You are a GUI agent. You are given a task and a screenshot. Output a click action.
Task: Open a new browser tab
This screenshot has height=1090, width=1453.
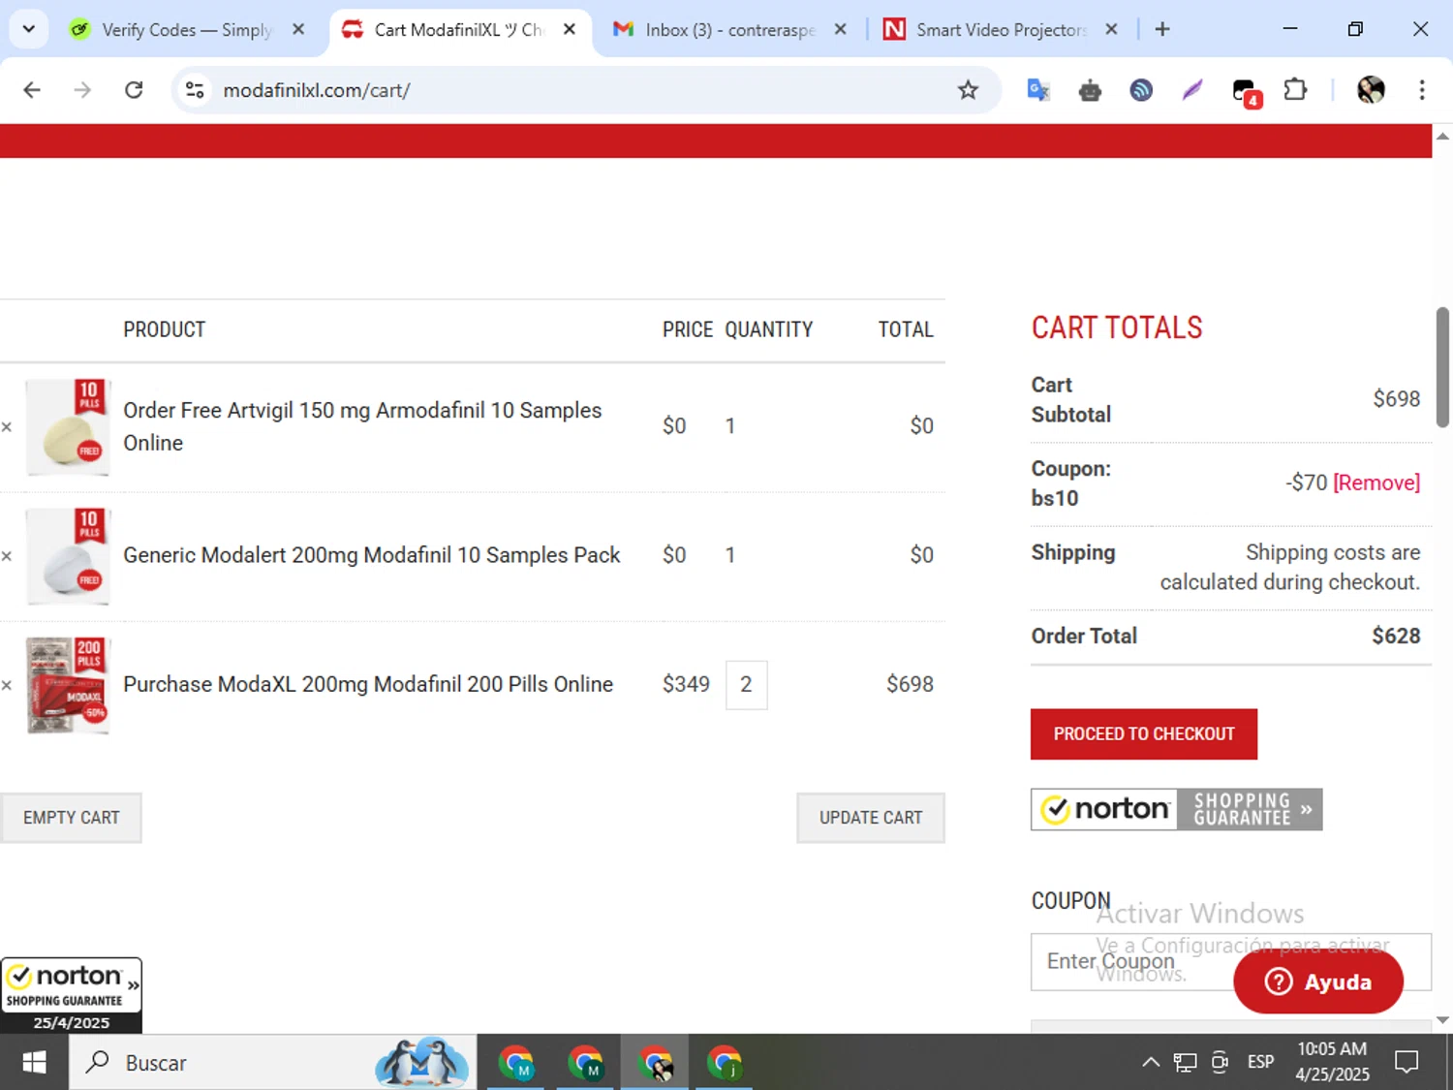(1162, 29)
